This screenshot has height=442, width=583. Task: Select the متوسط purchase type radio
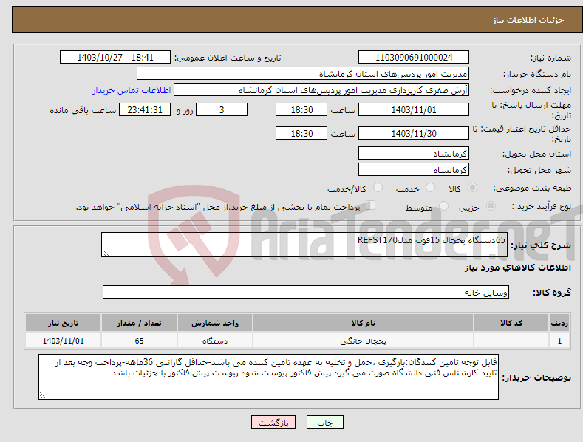443,206
